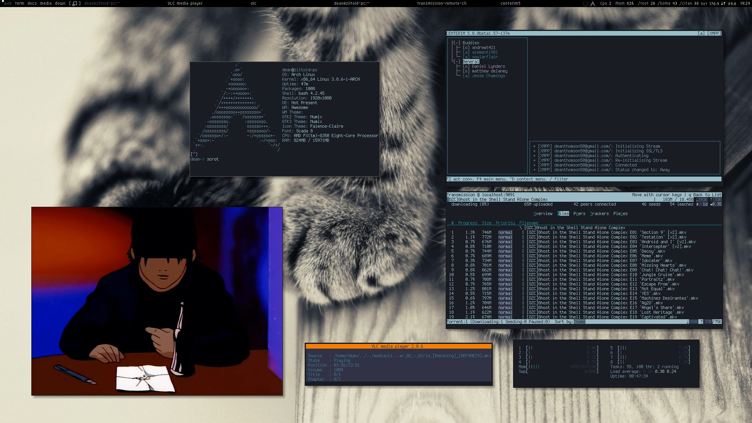752x423 pixels.
Task: Switch to the Trackers tab in Transmission
Action: click(x=599, y=213)
